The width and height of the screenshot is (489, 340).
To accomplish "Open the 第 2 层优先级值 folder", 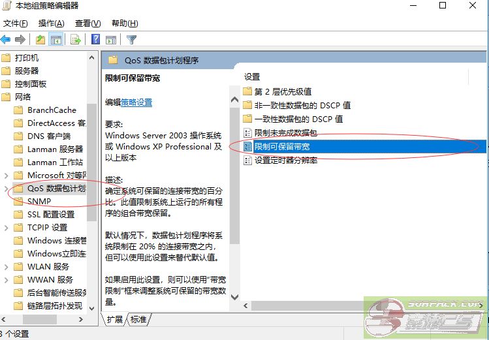I will tap(282, 91).
